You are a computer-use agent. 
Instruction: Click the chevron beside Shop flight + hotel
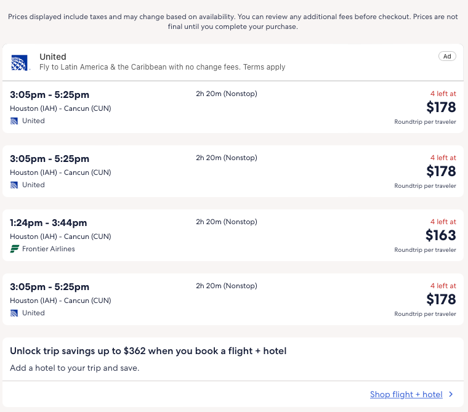click(x=451, y=395)
